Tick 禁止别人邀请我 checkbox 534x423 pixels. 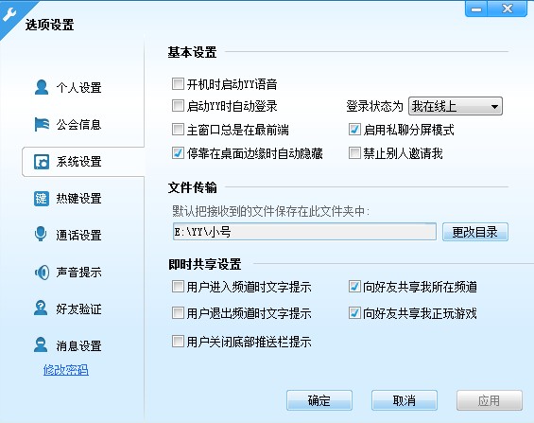pyautogui.click(x=354, y=152)
